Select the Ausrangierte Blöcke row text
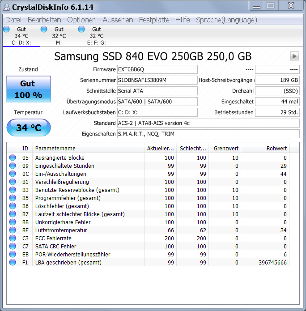Screen dimensions: 306x311 click(59, 158)
